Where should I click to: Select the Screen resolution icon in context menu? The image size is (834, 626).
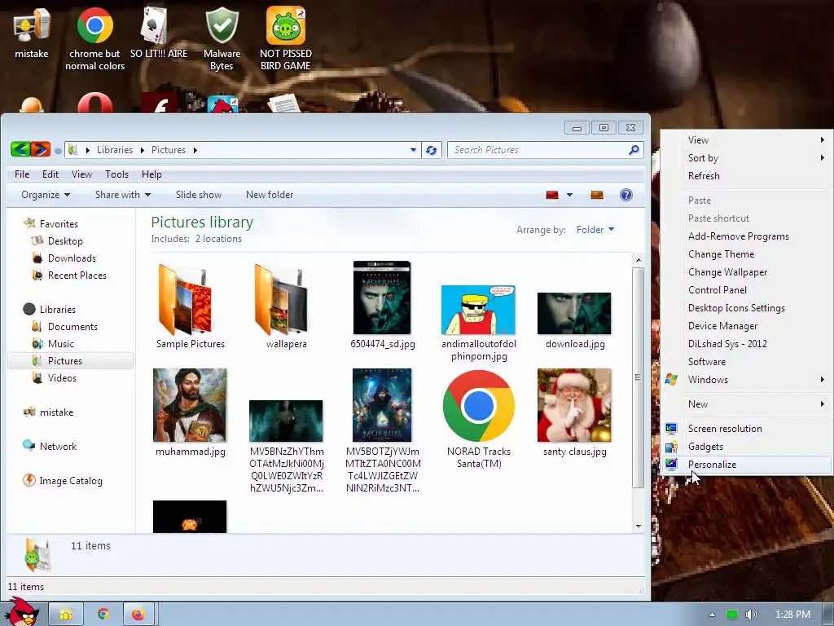671,429
